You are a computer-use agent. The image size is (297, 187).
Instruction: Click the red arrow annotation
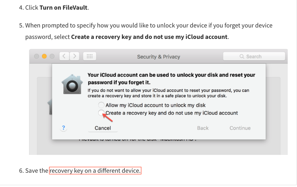coord(107,117)
